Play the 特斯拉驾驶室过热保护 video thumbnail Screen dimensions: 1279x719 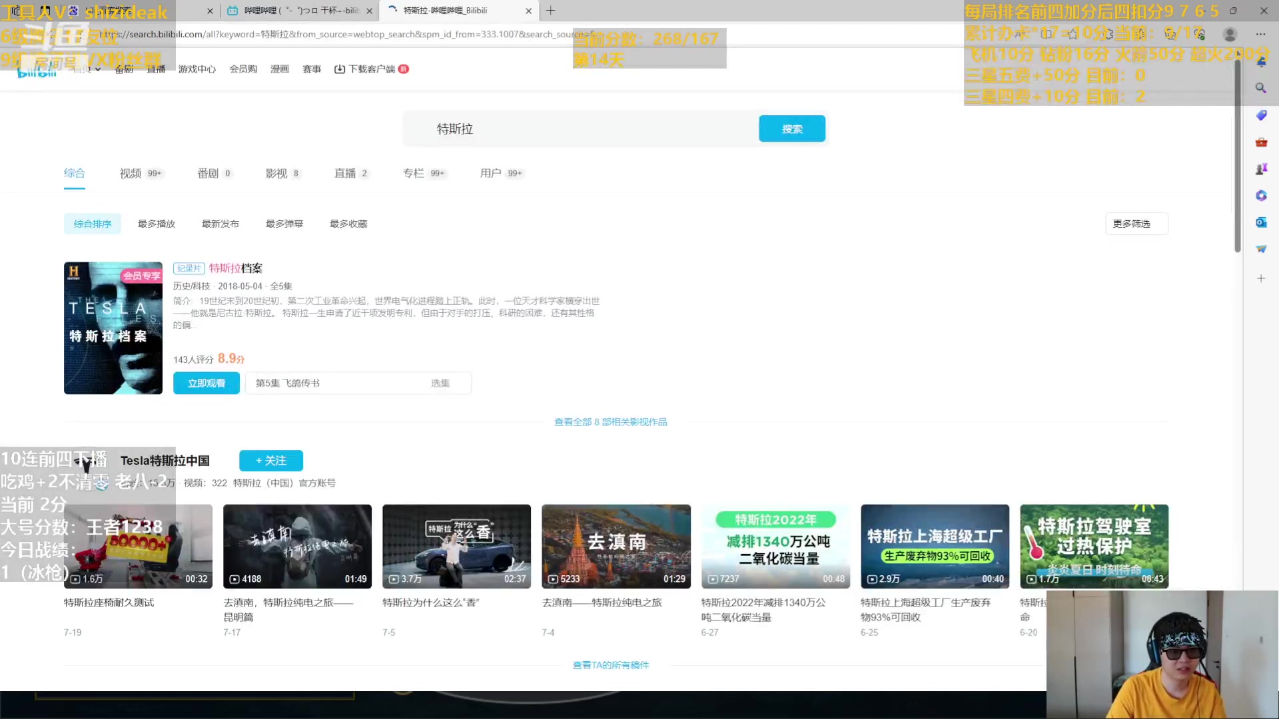1094,547
